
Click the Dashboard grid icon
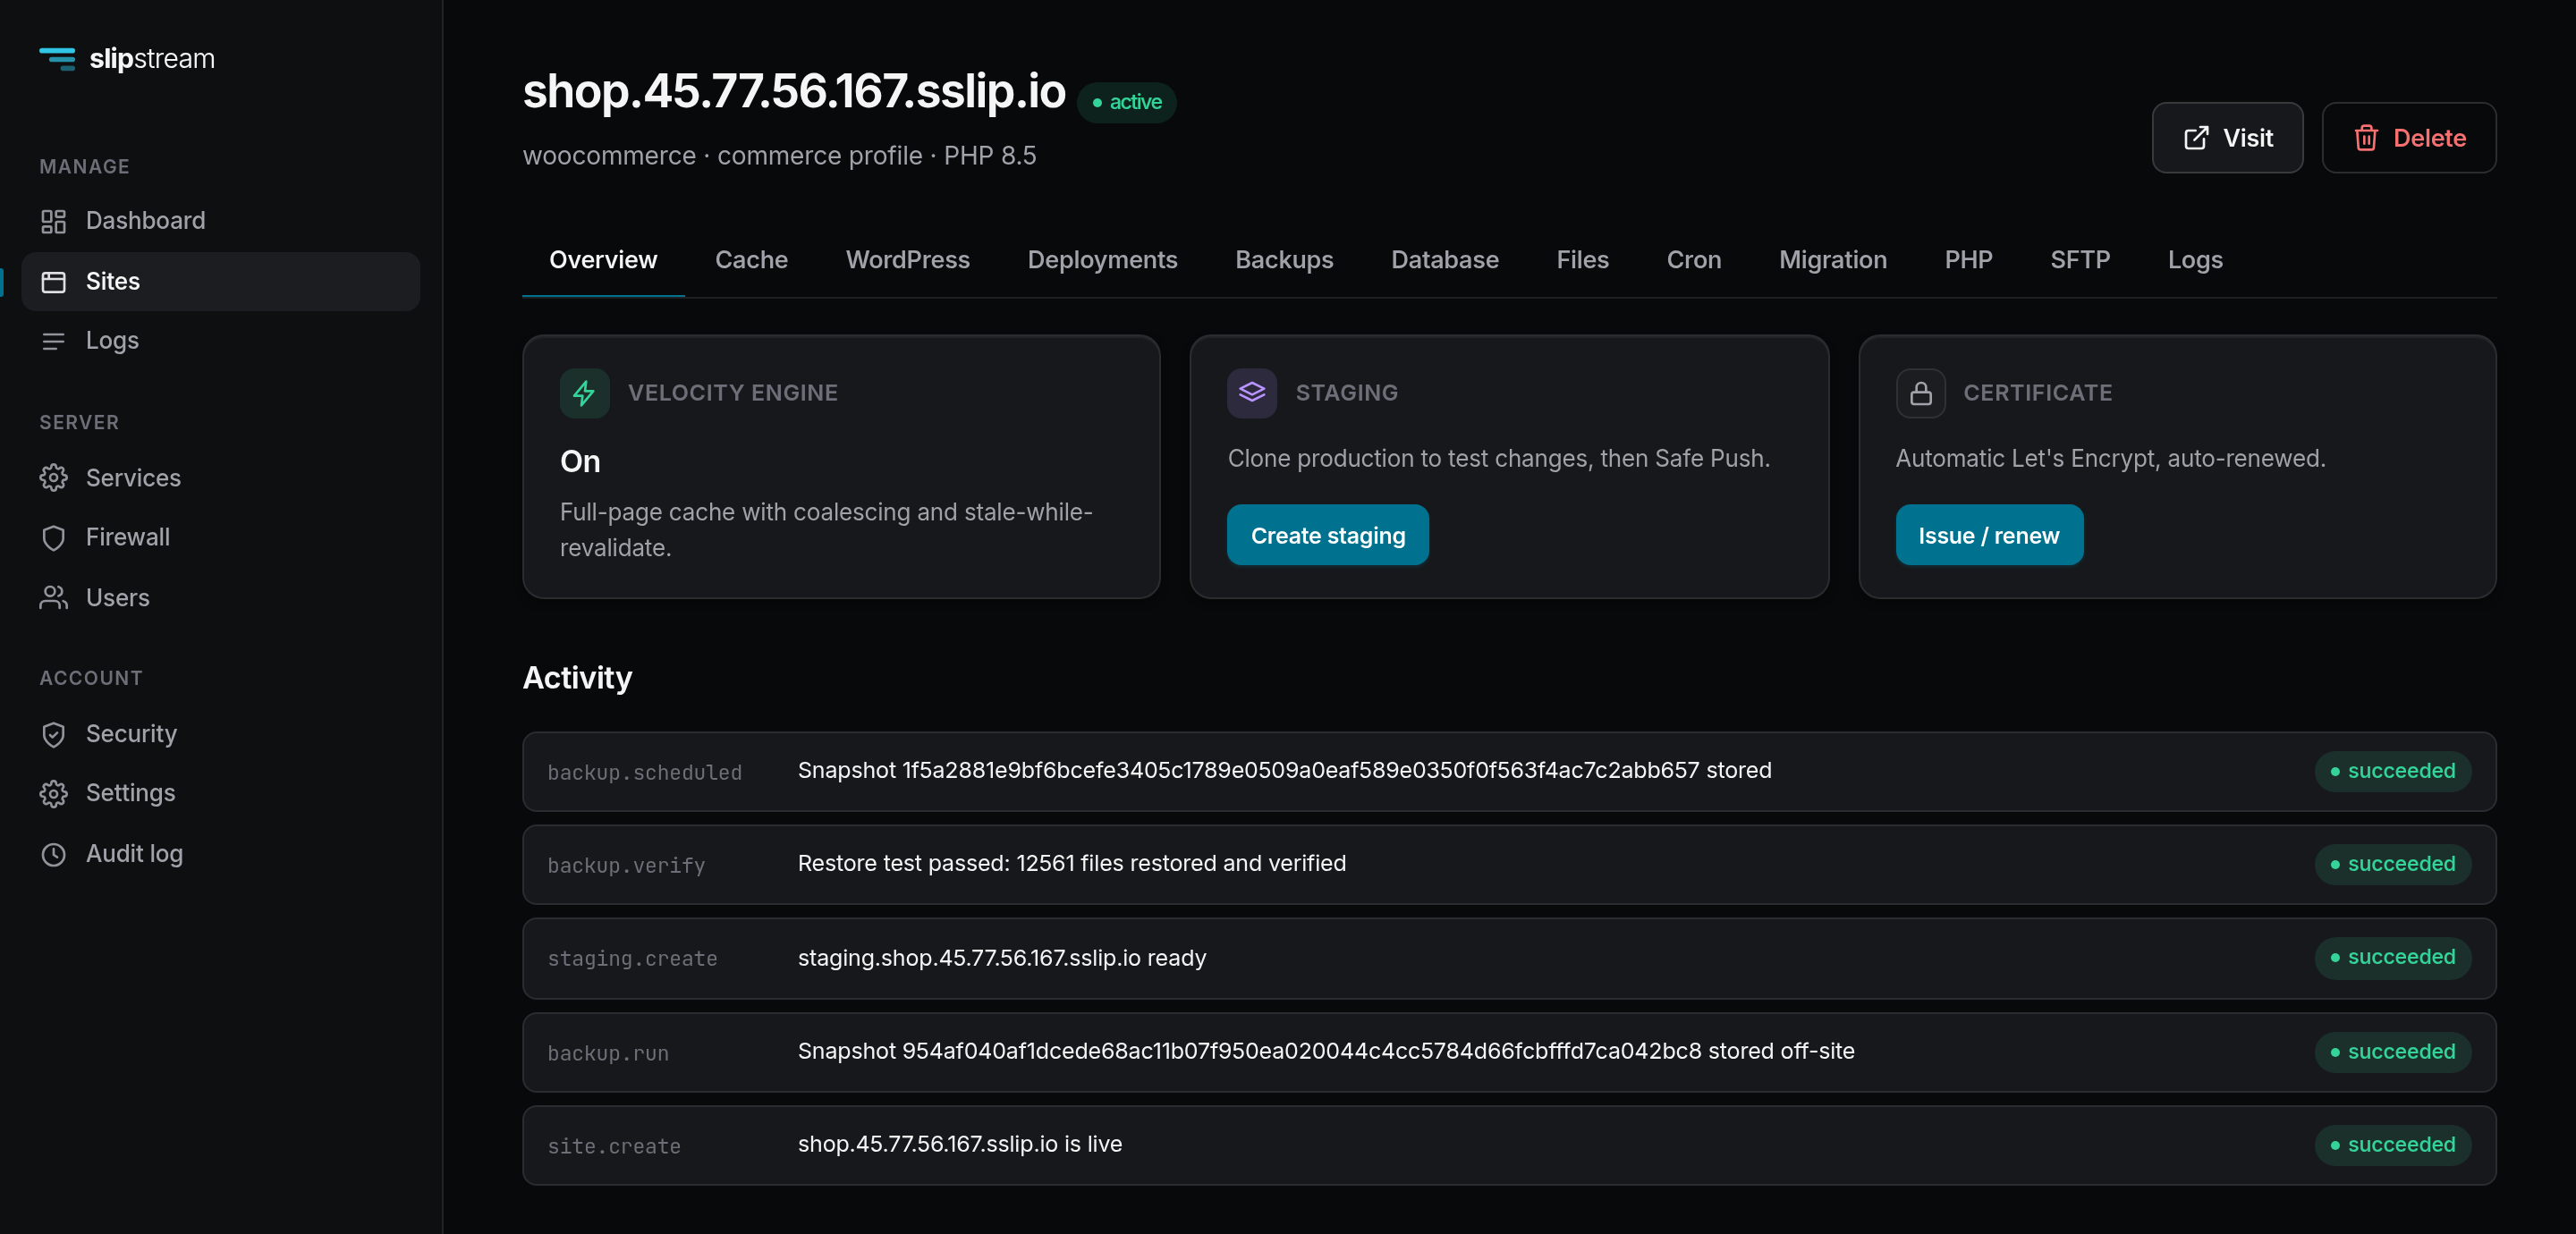[x=53, y=221]
